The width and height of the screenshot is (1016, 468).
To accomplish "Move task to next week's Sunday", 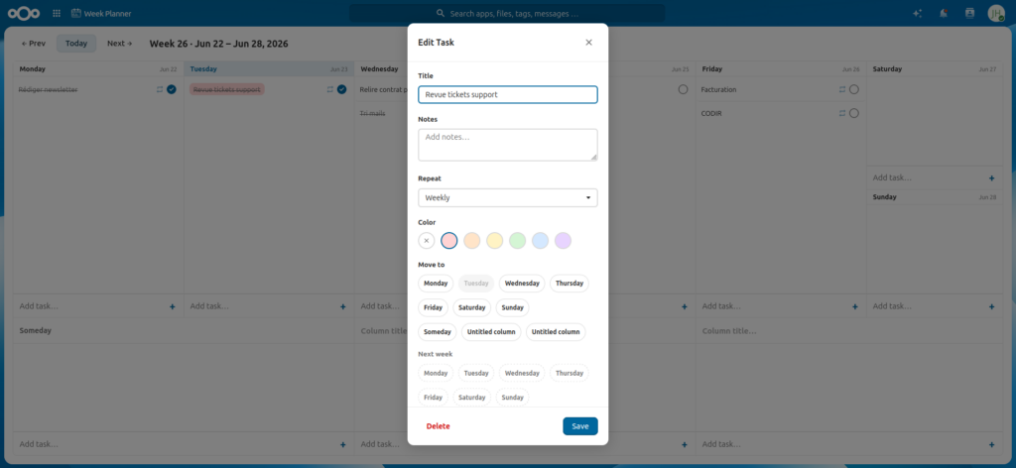I will tap(513, 398).
